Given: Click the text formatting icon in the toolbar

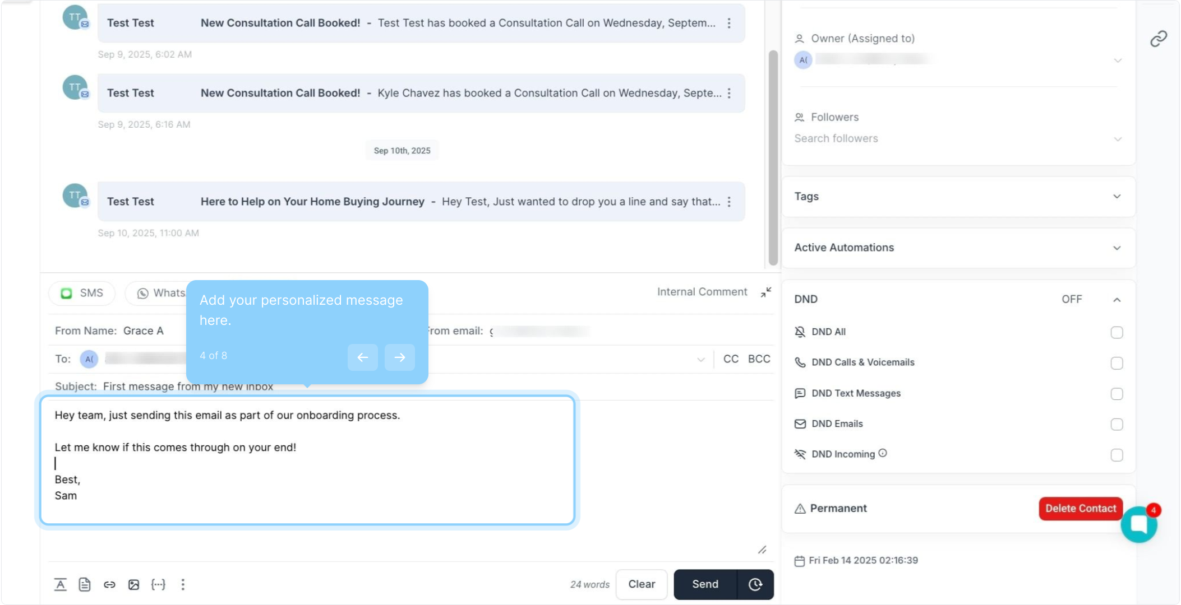Looking at the screenshot, I should point(61,584).
